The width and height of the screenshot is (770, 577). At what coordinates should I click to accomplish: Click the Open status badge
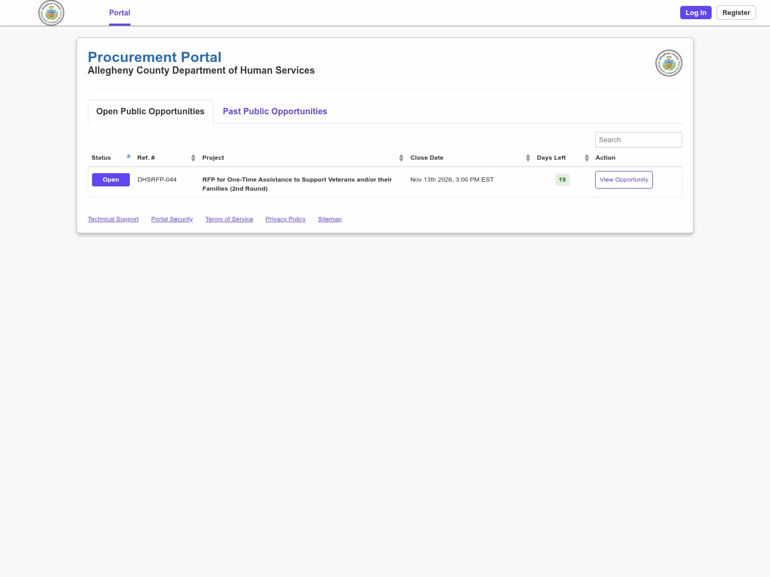[x=111, y=180]
